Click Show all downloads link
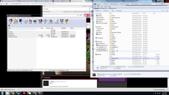The width and height of the screenshot is (169, 95). point(160,90)
